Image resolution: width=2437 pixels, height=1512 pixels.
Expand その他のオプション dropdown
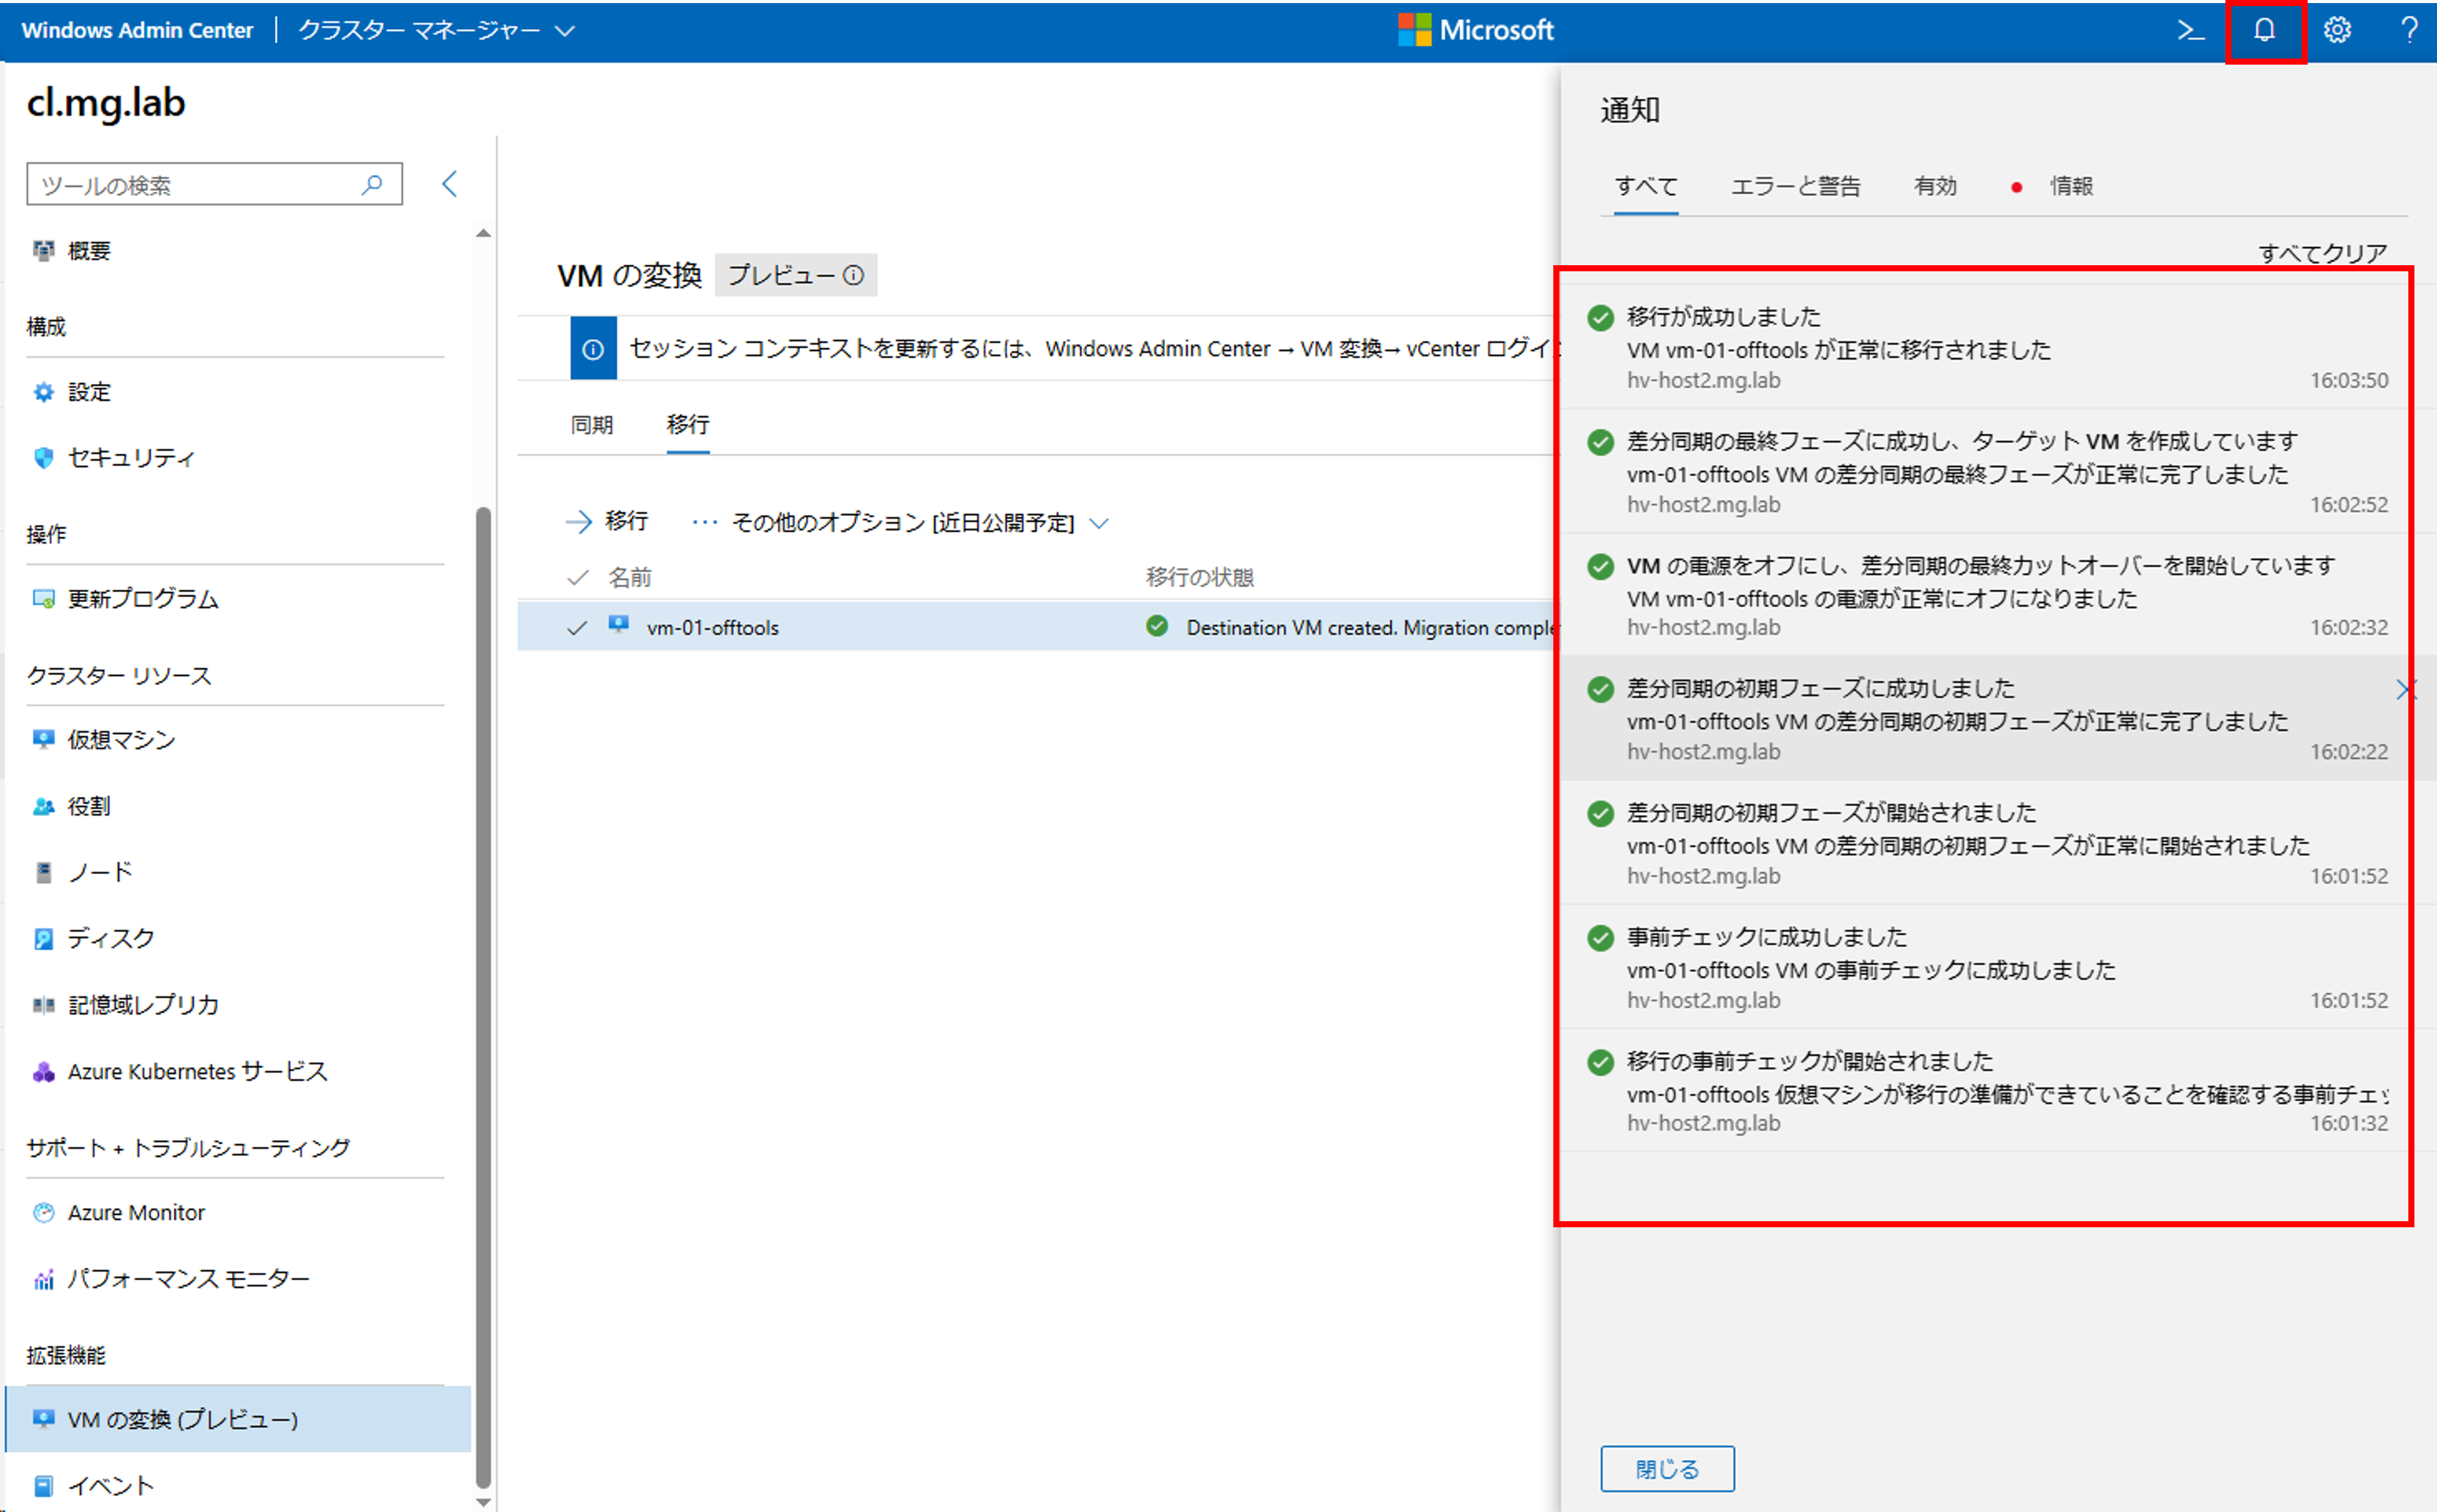(x=1098, y=523)
